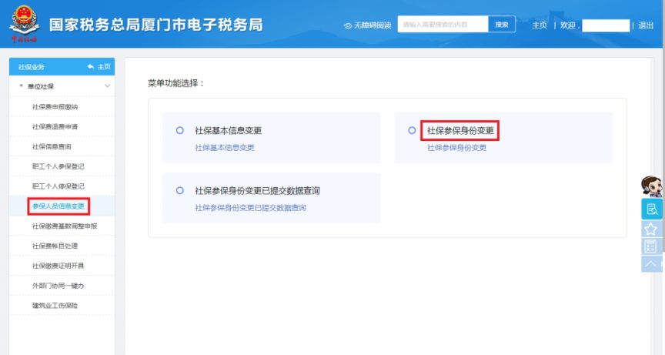
Task: Click the national tax emblem logo
Action: point(24,24)
